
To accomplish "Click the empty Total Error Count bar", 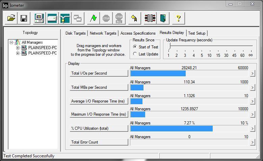I will point(189,142).
